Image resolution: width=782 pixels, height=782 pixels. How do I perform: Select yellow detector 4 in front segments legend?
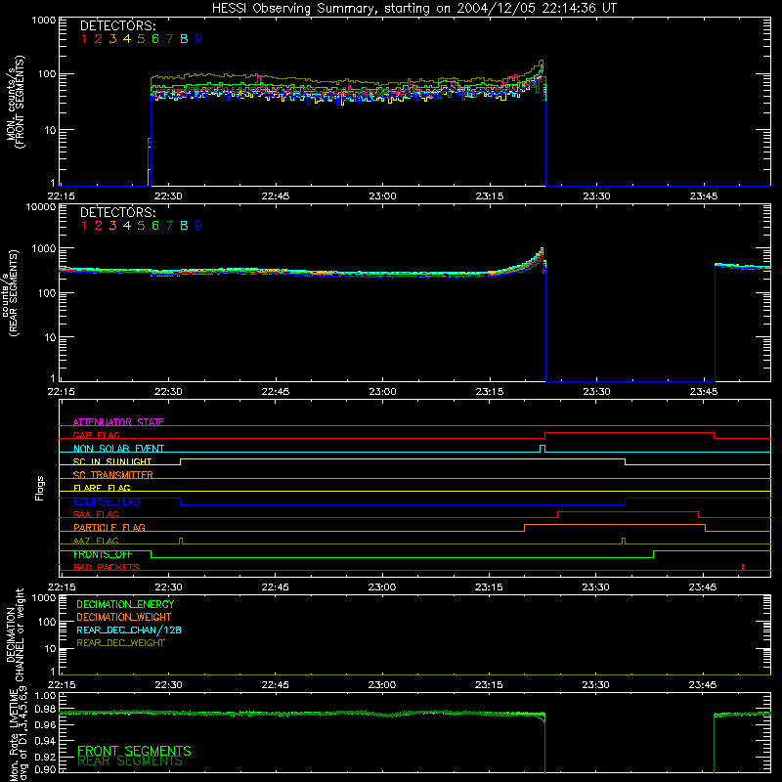tap(127, 39)
